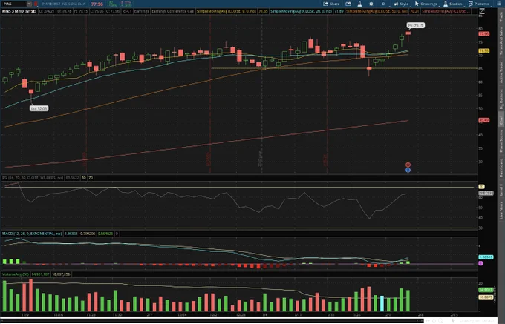Click the 10,007,256 volume average readout
This screenshot has width=505, height=324.
(61, 274)
